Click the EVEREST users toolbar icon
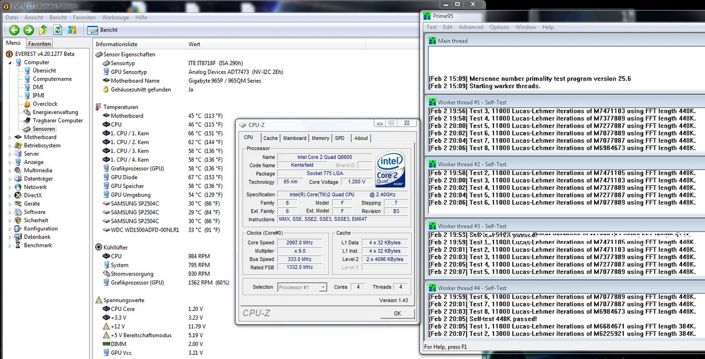705x359 pixels. coord(72,30)
